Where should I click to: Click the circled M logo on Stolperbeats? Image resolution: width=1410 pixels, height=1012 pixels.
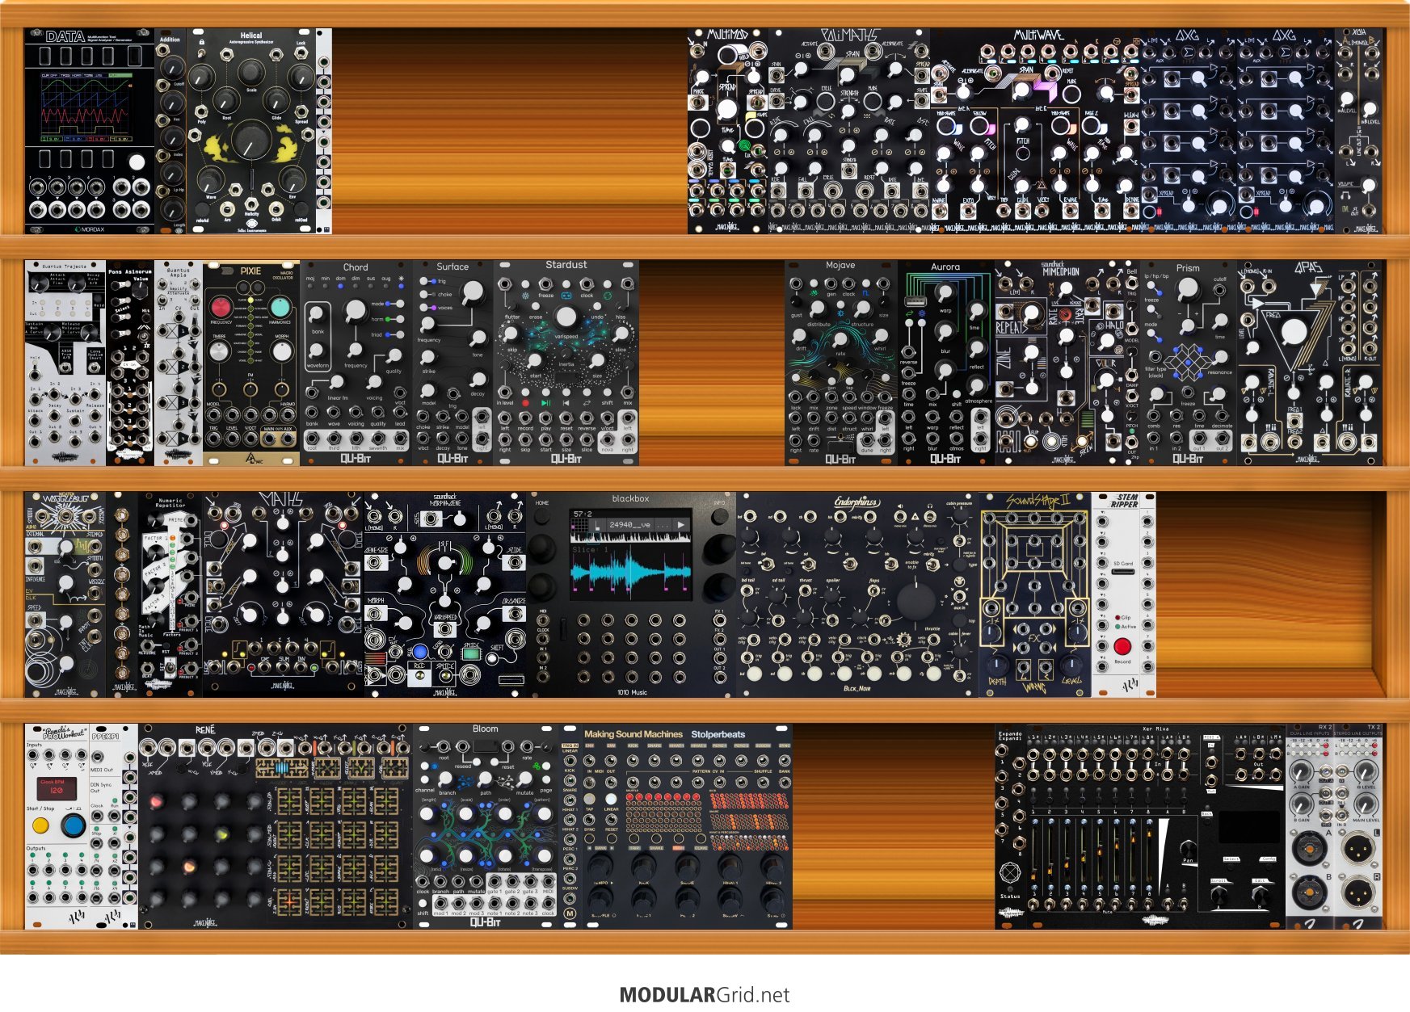pos(570,913)
